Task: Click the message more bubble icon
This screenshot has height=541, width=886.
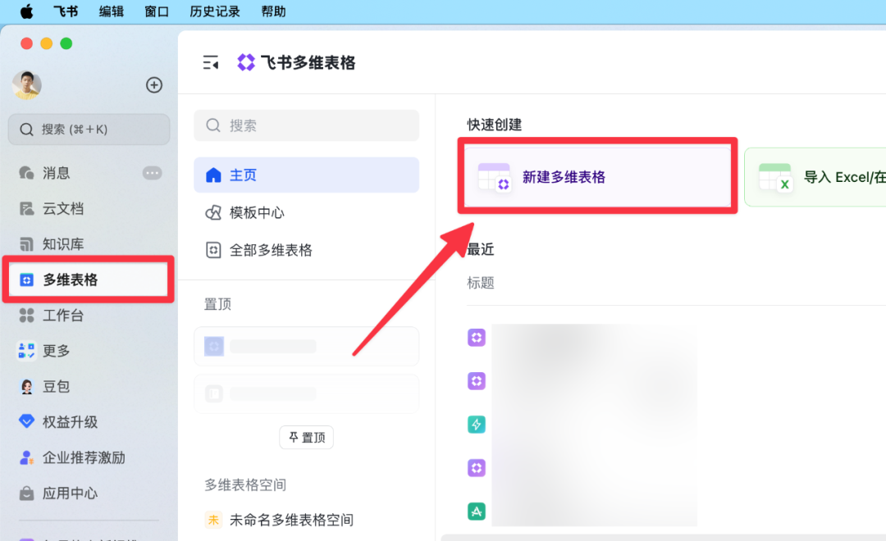Action: click(x=152, y=173)
